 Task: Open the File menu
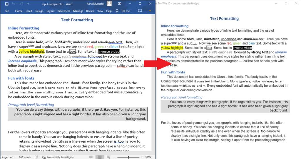7,11
